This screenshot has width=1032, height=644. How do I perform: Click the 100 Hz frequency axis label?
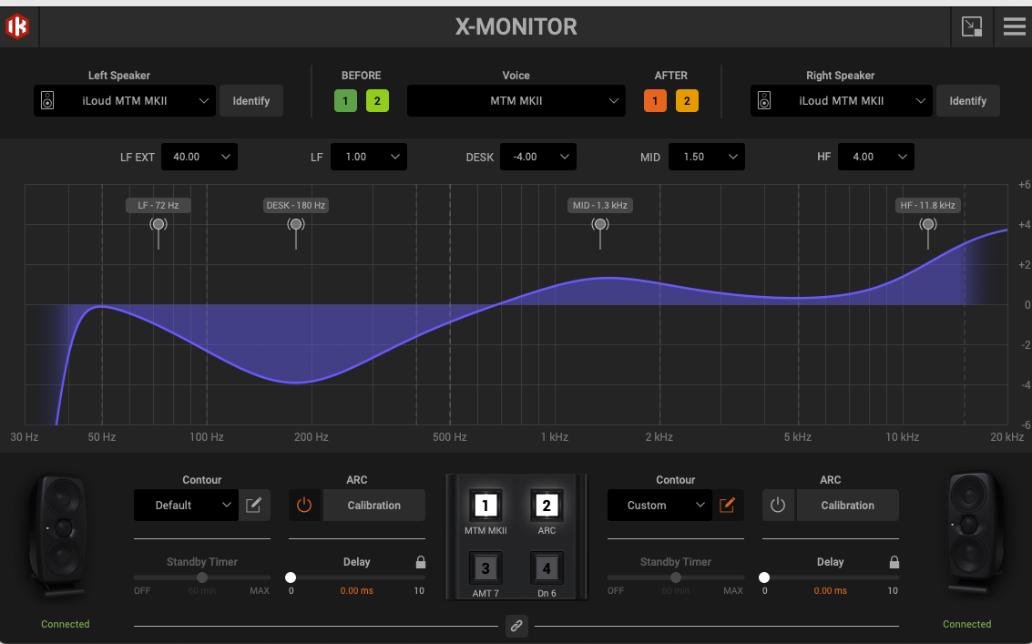point(207,436)
